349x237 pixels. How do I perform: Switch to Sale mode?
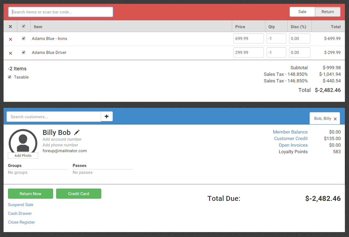(x=302, y=12)
